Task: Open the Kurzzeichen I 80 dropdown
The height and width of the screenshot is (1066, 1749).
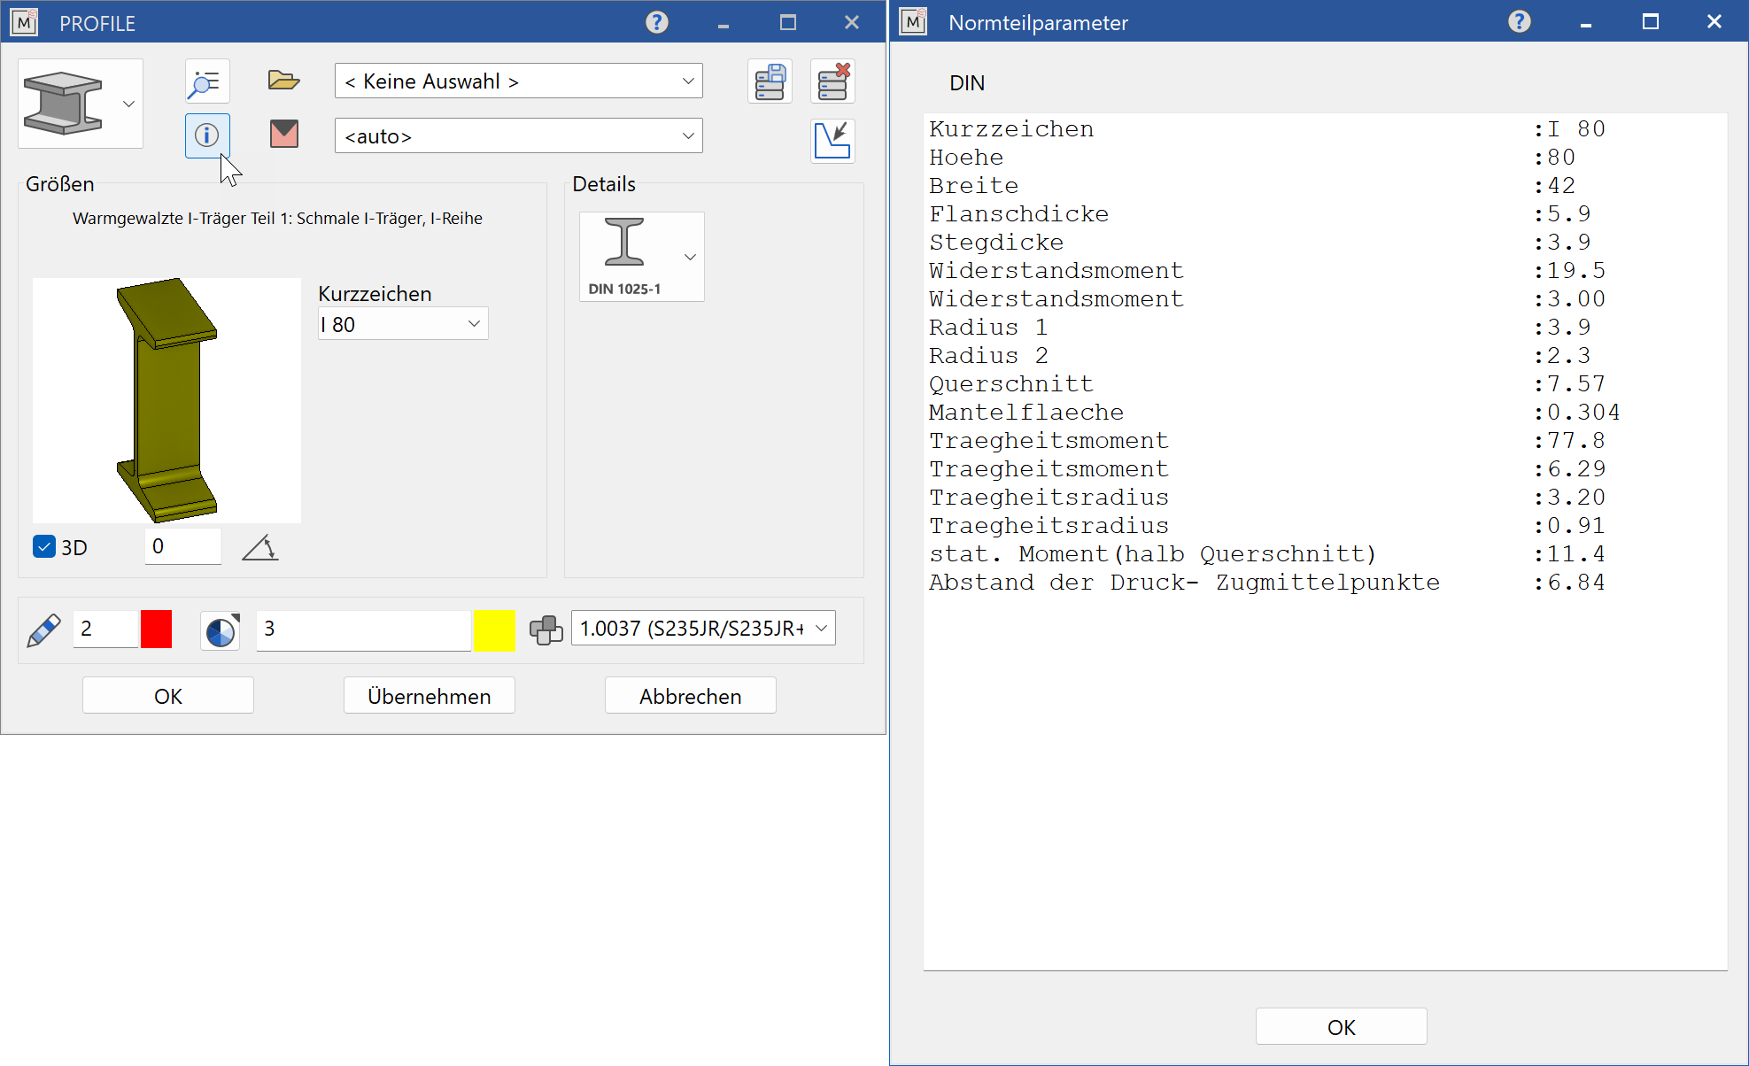Action: [403, 325]
